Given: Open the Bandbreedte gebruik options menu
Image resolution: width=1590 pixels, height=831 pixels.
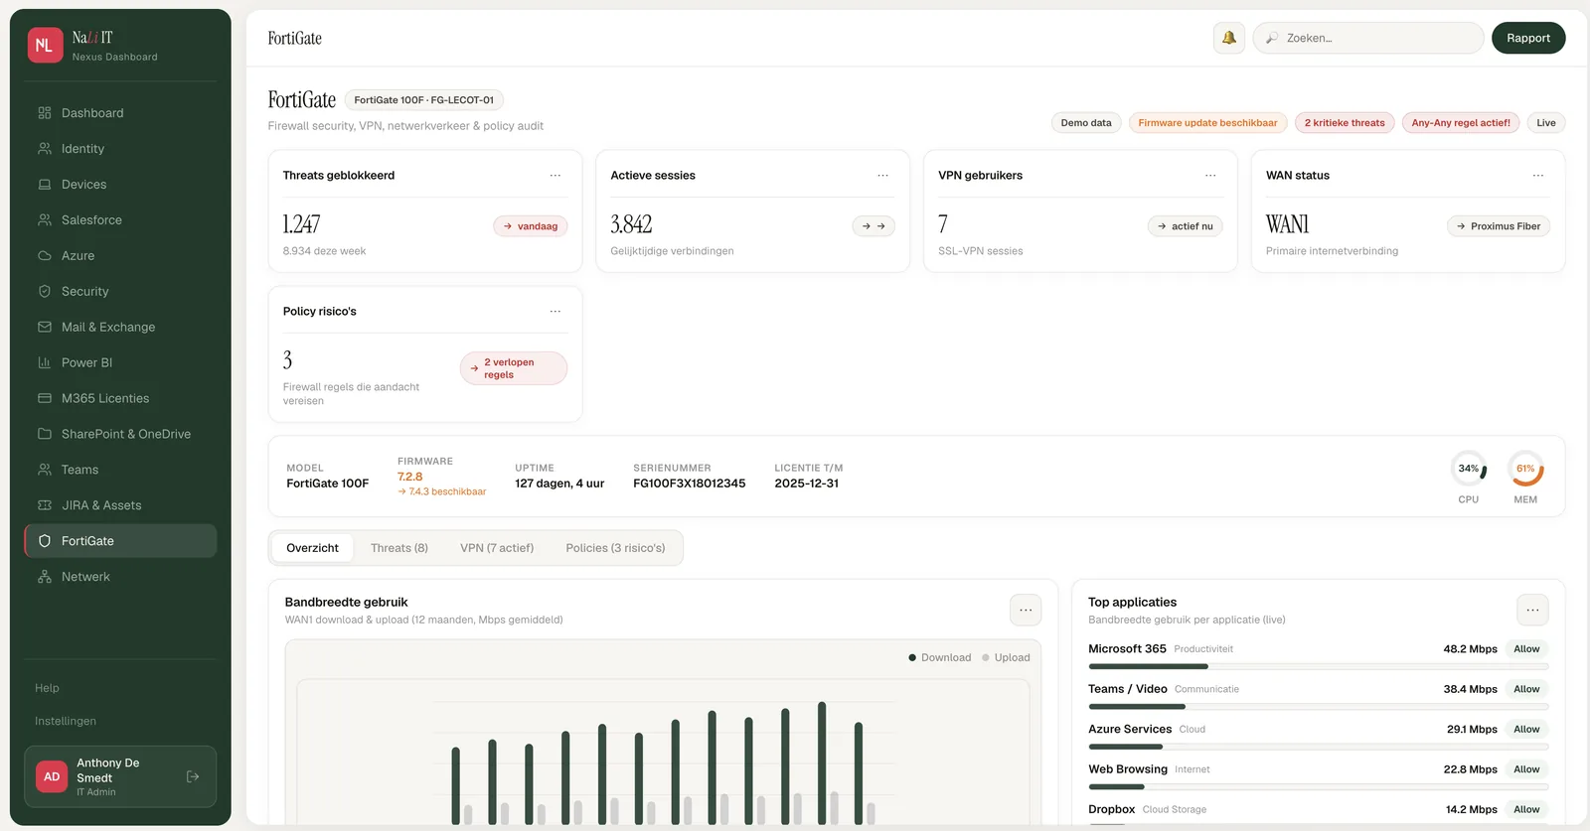Looking at the screenshot, I should 1026,610.
